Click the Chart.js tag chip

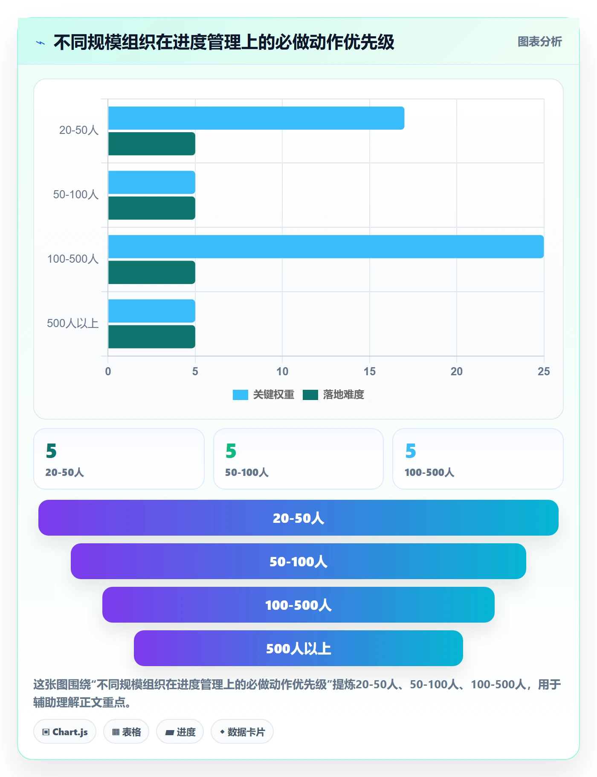(65, 732)
